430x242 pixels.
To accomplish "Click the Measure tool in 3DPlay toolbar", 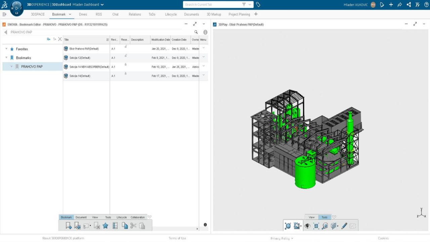I will click(x=325, y=226).
